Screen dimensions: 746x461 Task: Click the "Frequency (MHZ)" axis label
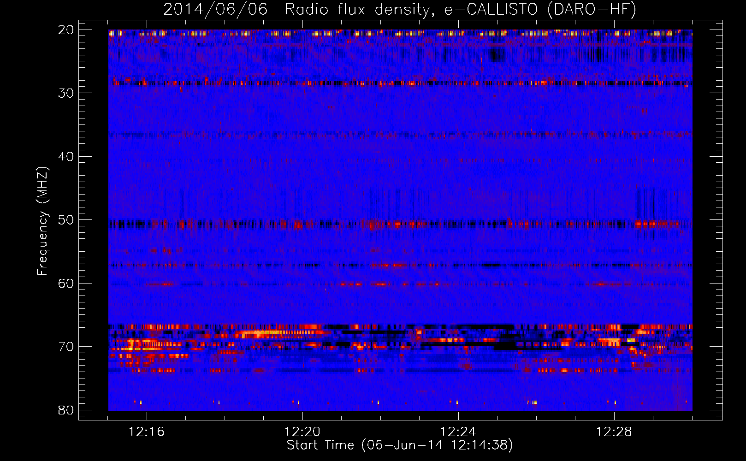pos(42,221)
